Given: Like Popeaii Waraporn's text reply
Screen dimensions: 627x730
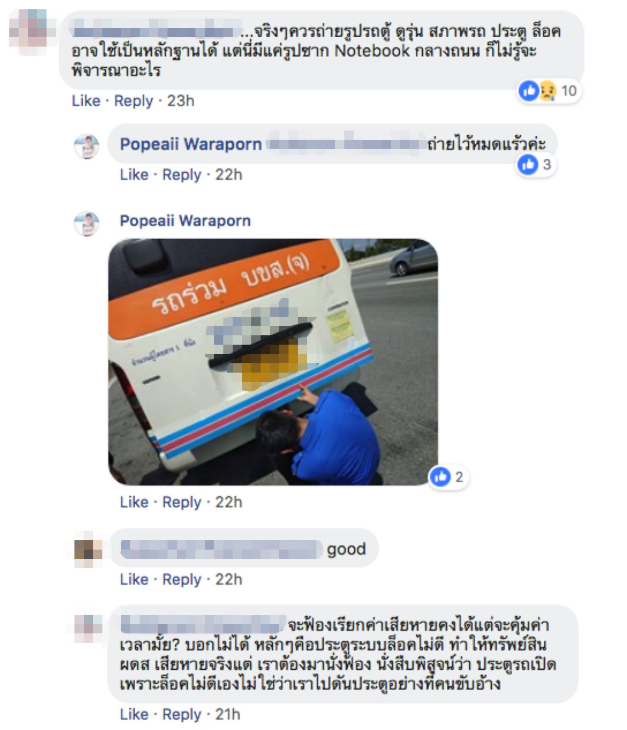Looking at the screenshot, I should tap(134, 175).
